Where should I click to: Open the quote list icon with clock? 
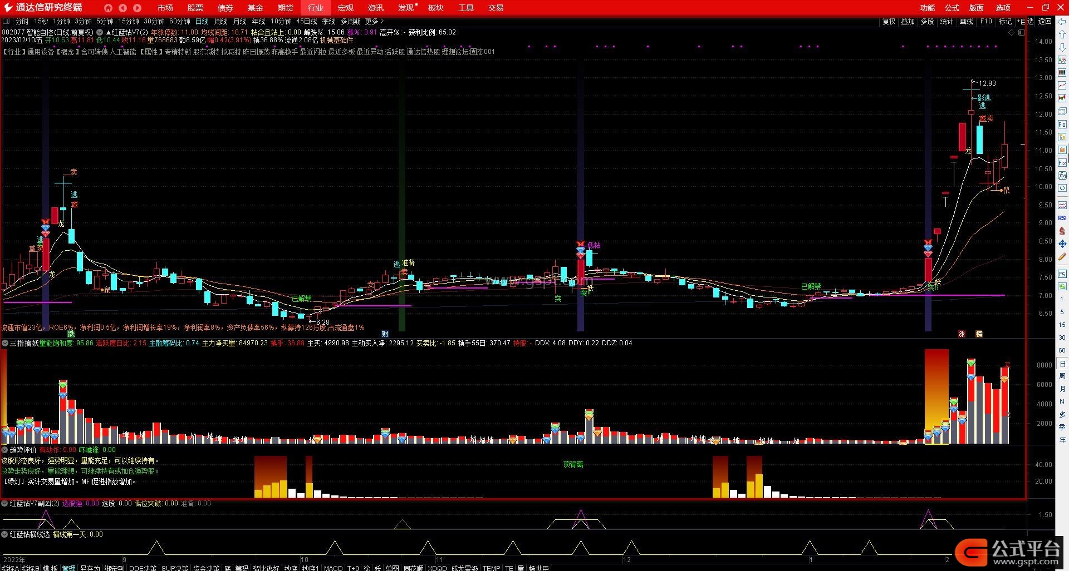click(x=1062, y=61)
